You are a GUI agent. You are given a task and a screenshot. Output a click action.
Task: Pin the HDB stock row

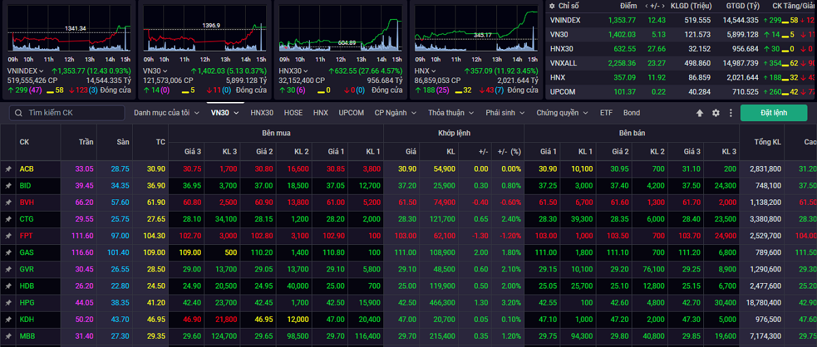[8, 285]
